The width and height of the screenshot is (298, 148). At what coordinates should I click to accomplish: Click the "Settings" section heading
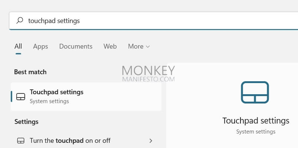pyautogui.click(x=26, y=122)
